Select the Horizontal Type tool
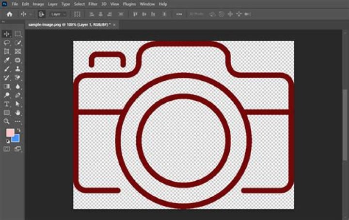Image resolution: width=349 pixels, height=220 pixels. [x=7, y=104]
